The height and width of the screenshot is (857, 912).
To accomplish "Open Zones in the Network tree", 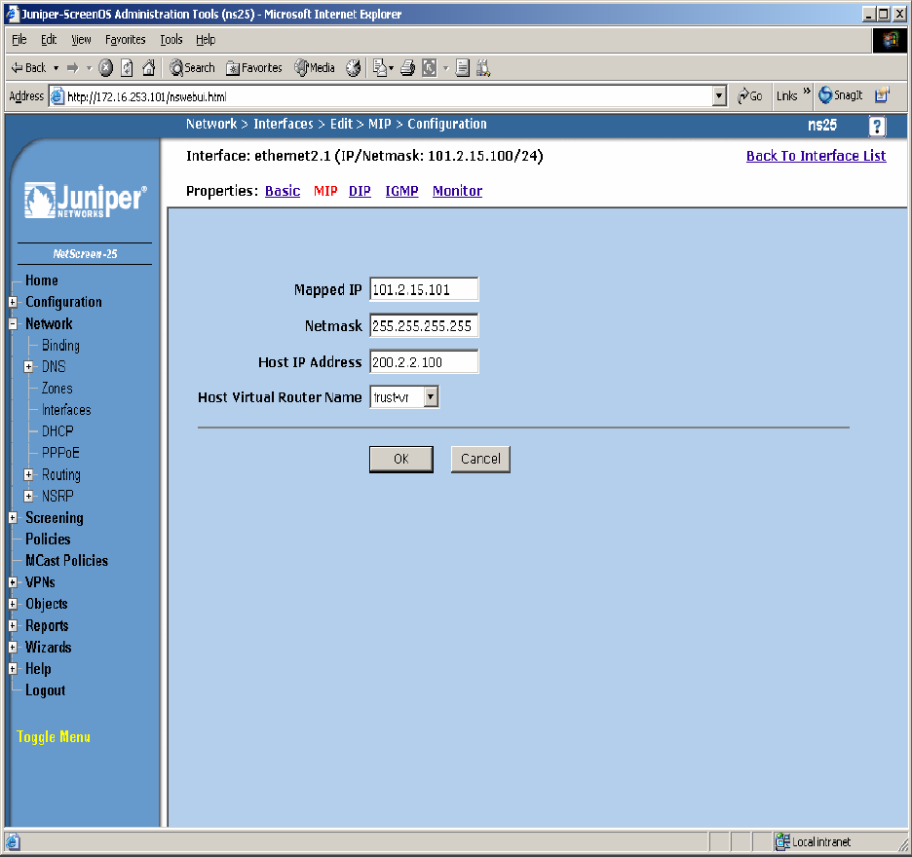I will [57, 389].
